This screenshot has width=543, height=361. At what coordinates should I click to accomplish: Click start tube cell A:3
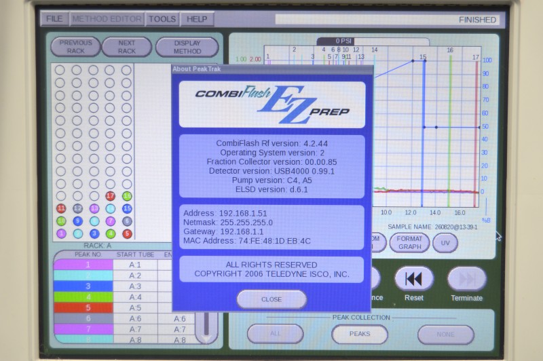coord(135,286)
